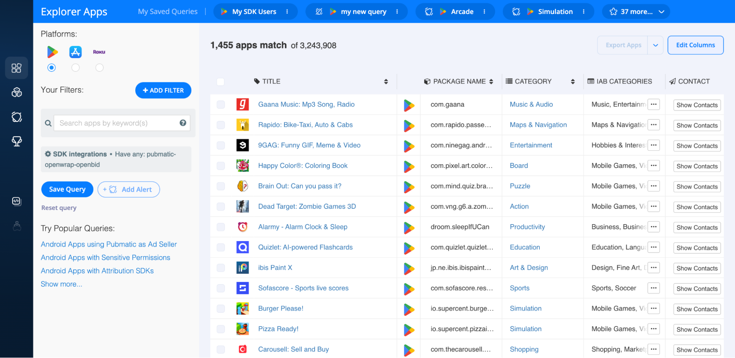Check the Gaana Music row checkbox
This screenshot has width=735, height=358.
221,104
